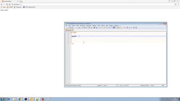Open the Macro menu
This screenshot has width=180, height=101.
(103, 26)
